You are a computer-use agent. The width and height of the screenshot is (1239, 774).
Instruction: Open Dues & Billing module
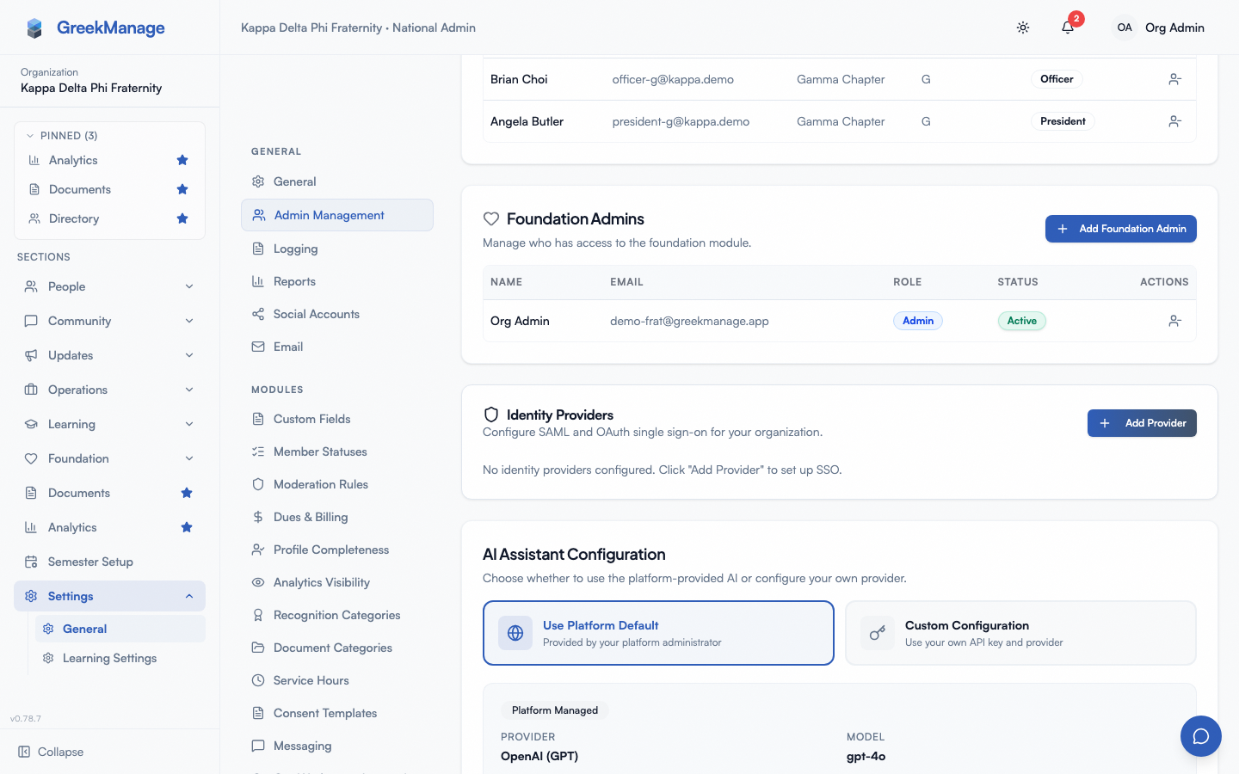[337, 517]
